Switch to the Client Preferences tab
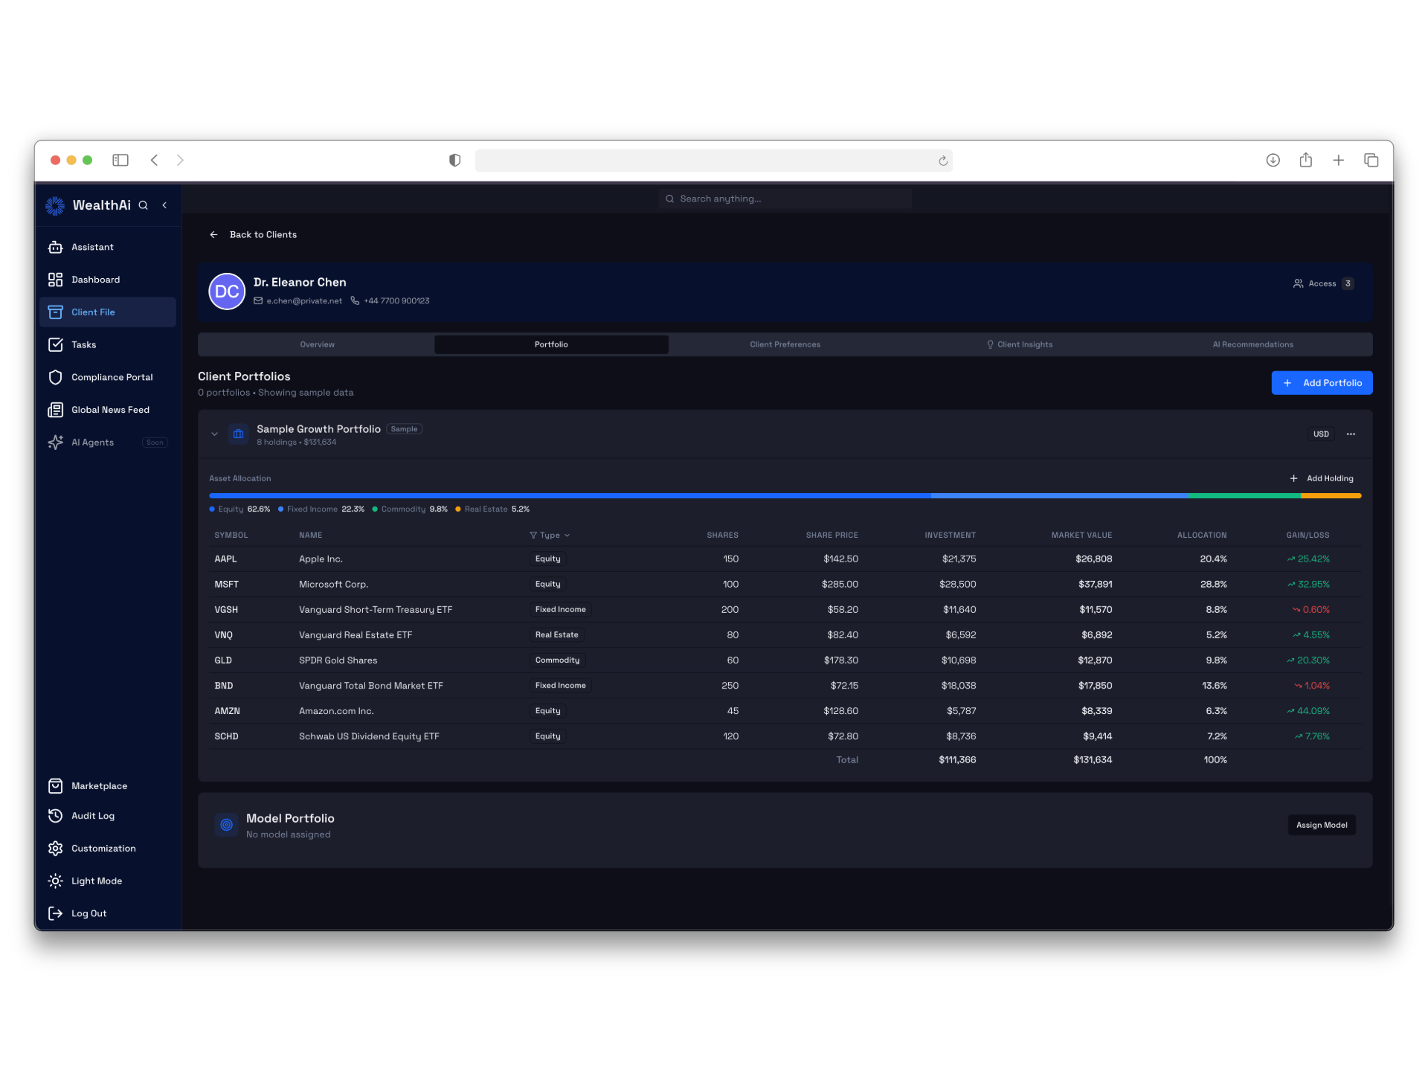The height and width of the screenshot is (1071, 1428). [x=785, y=344]
